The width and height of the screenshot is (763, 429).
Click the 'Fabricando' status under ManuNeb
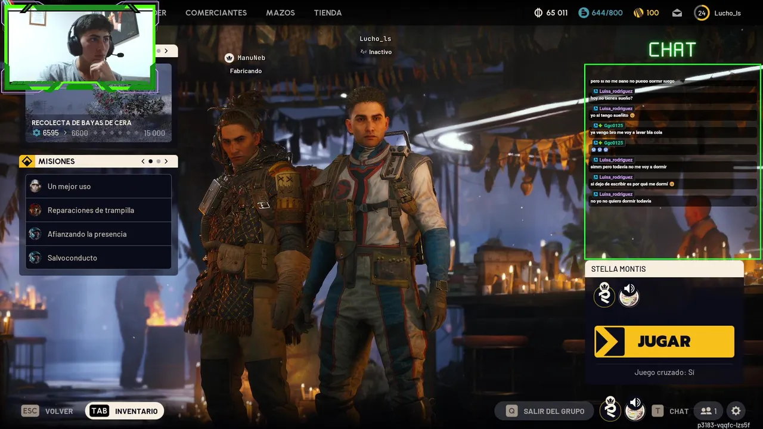[246, 71]
